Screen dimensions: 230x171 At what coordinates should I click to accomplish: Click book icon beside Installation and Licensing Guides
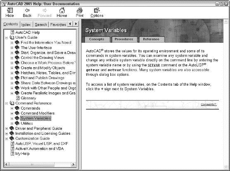[12, 133]
